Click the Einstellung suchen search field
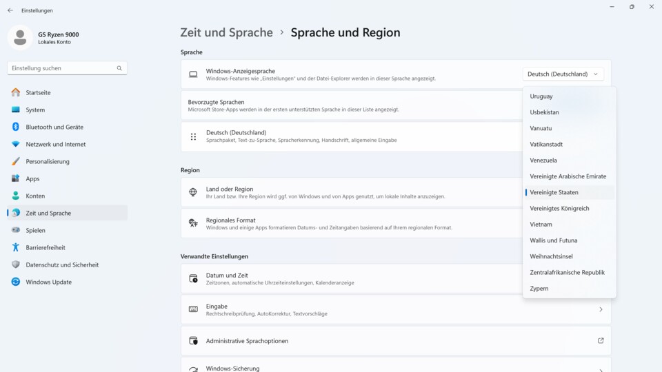Screen dimensions: 662x372 pyautogui.click(x=62, y=68)
